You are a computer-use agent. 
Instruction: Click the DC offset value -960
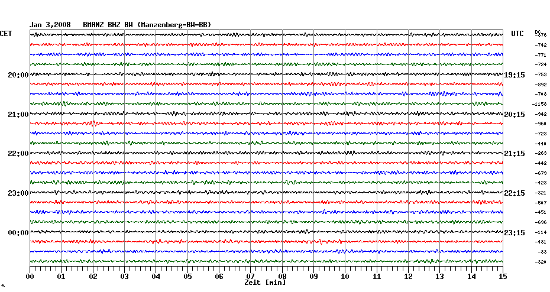[541, 124]
